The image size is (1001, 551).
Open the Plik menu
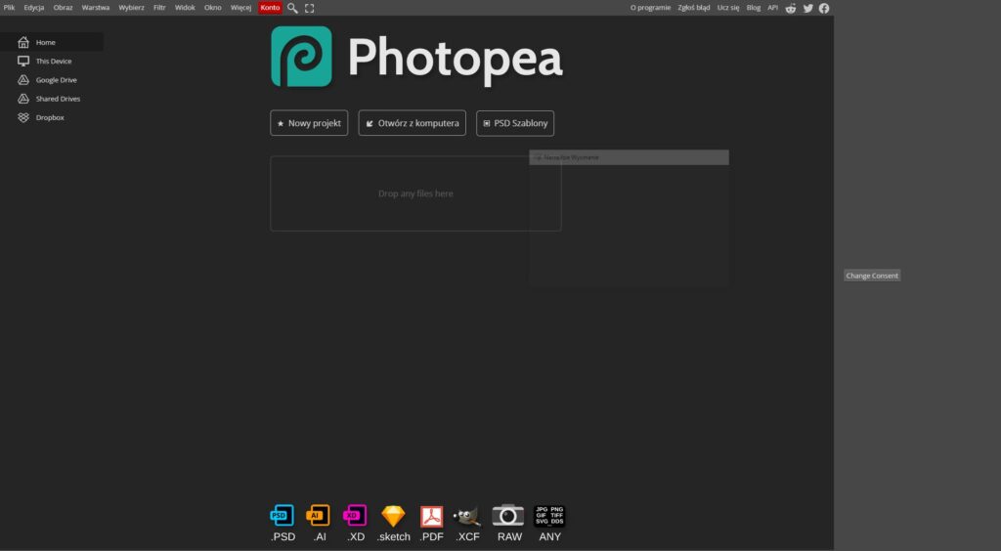[x=9, y=8]
